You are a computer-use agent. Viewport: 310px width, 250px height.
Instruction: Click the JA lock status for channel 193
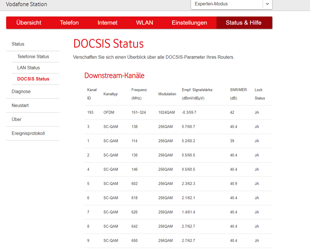pyautogui.click(x=257, y=112)
